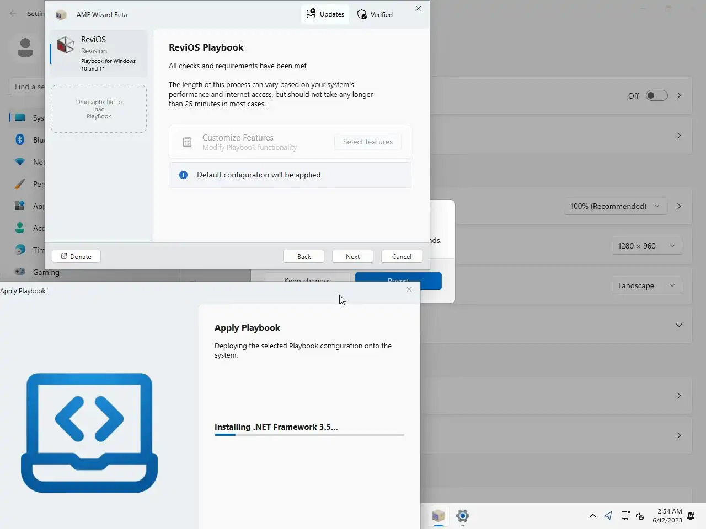The width and height of the screenshot is (706, 529).
Task: Click the Customize Features clipboard icon
Action: 187,142
